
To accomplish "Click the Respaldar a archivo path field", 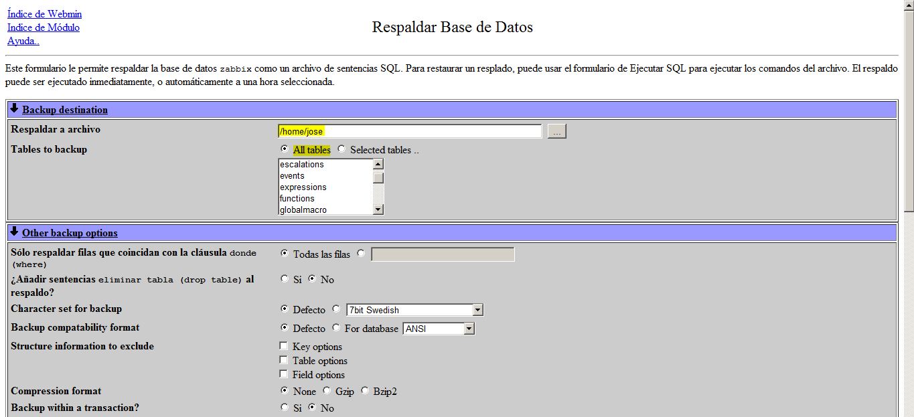I will 409,131.
